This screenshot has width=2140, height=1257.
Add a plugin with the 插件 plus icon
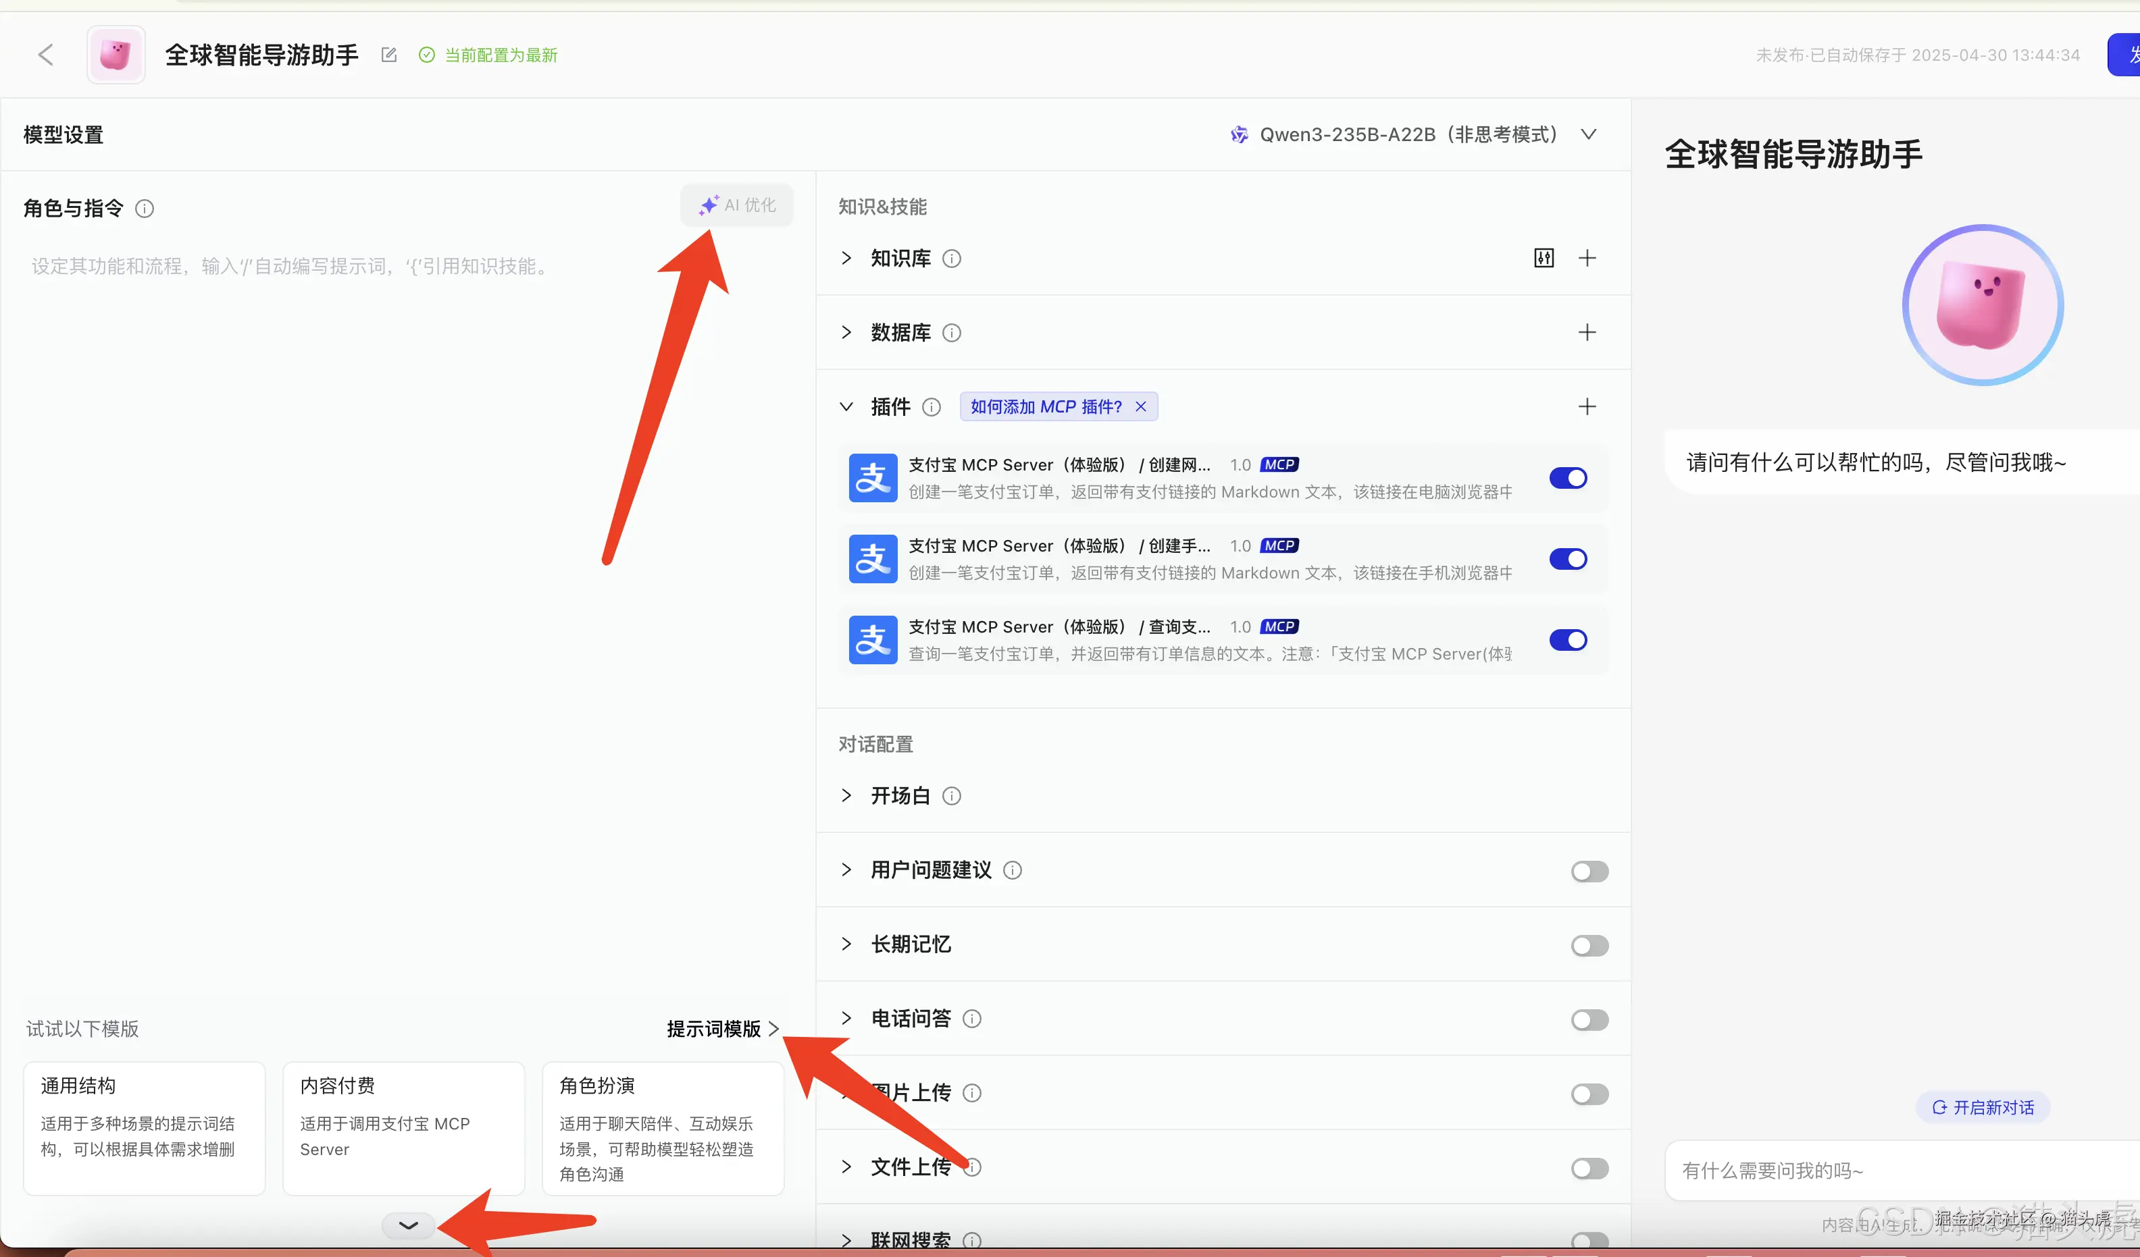[1587, 406]
